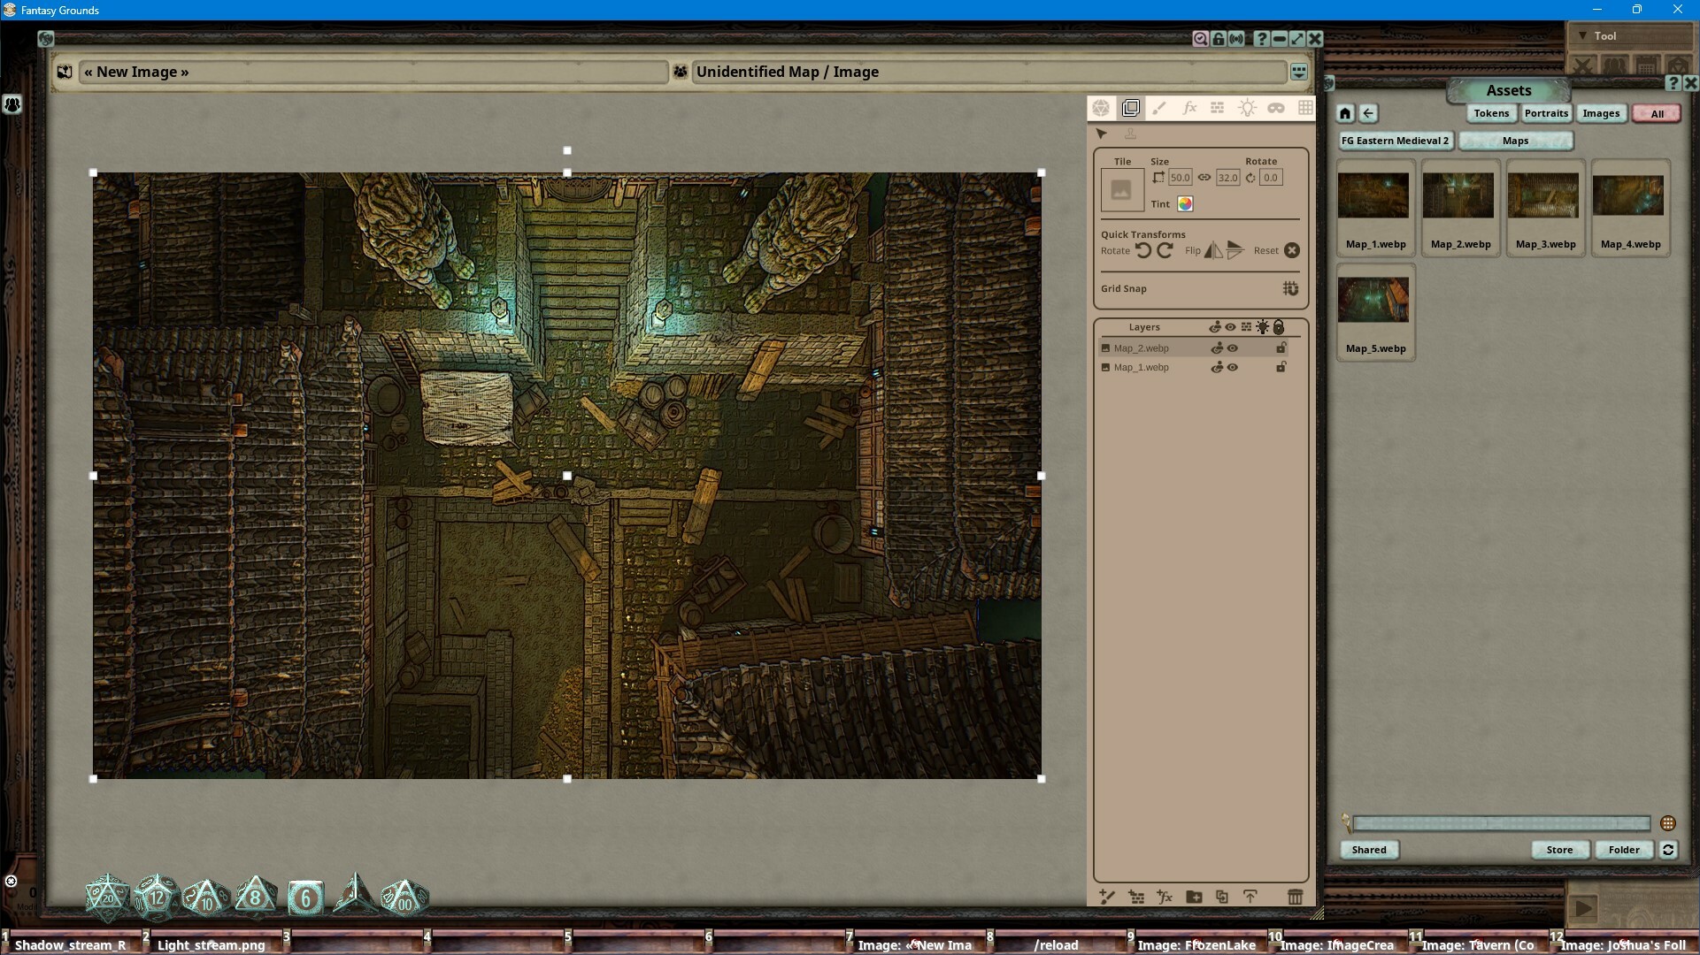Open the effects fx tool icon
Screen dimensions: 1700x955
point(1189,108)
